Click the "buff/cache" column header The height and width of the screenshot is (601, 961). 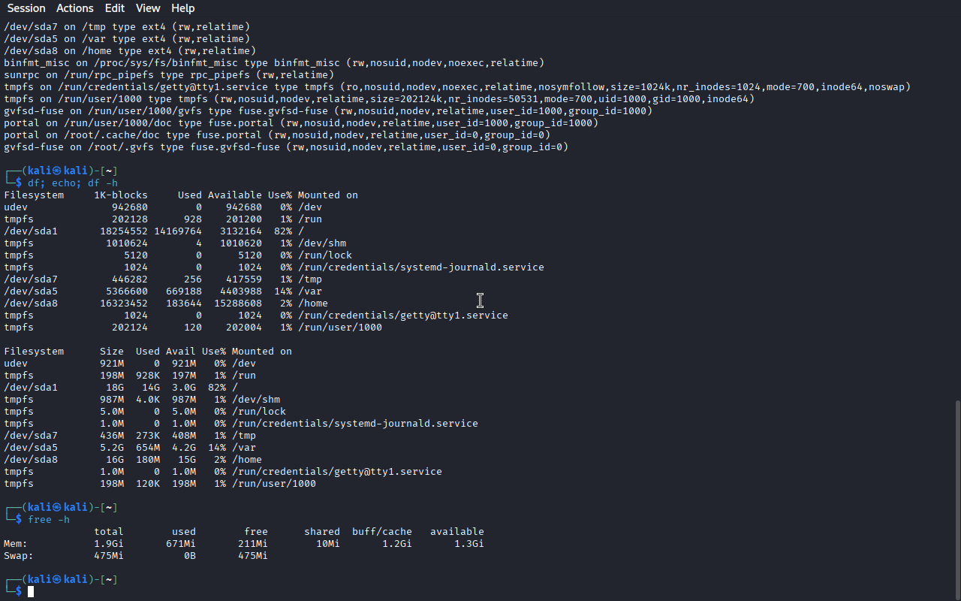(382, 532)
